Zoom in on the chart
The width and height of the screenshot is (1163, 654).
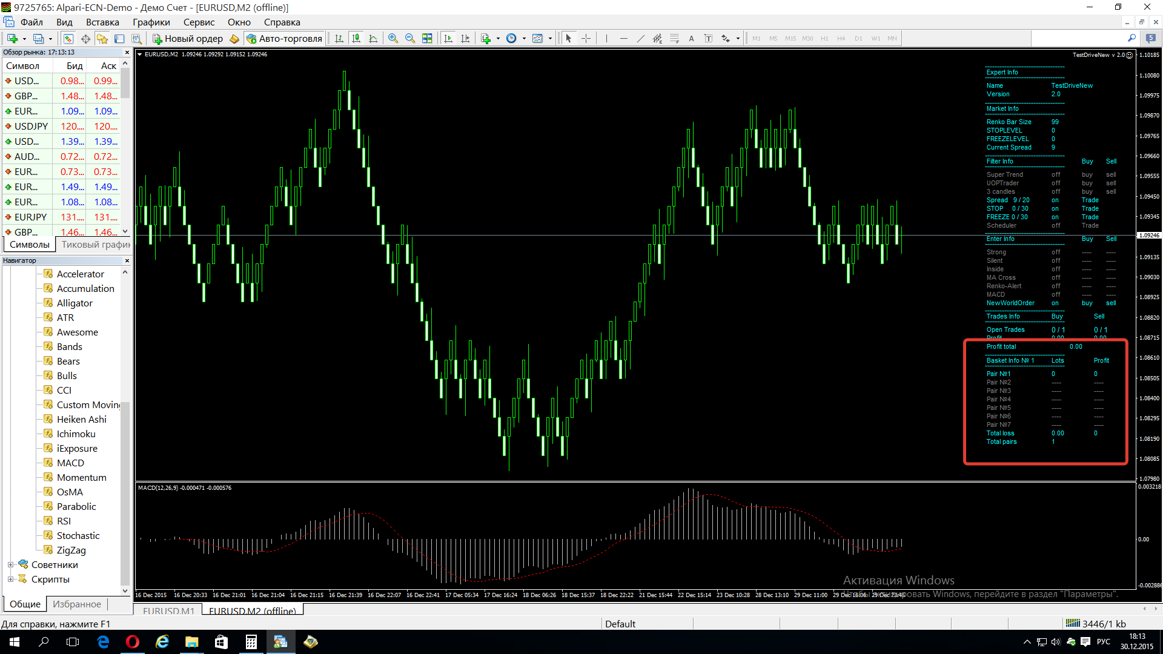pos(393,38)
